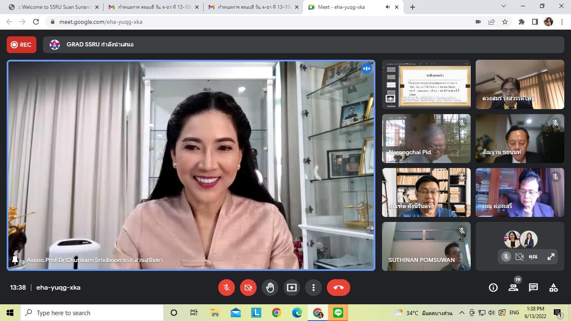
Task: Select the GRAD SSRU presentation thumbnail
Action: (426, 84)
